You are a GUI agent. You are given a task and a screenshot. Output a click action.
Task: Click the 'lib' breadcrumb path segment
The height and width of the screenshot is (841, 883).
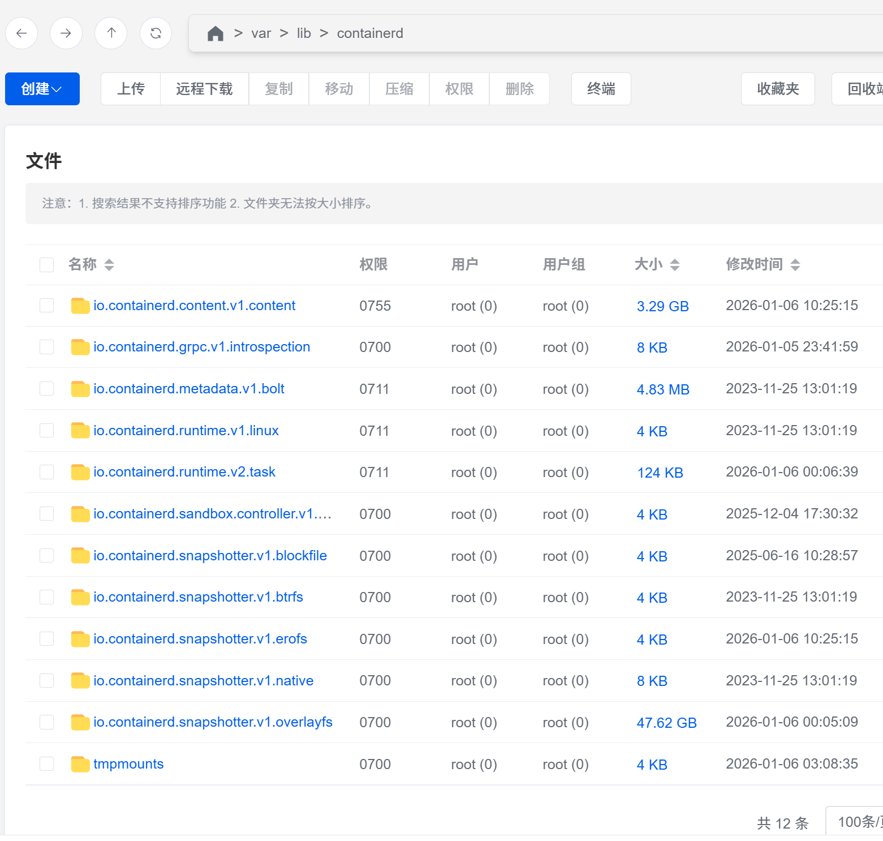tap(304, 33)
